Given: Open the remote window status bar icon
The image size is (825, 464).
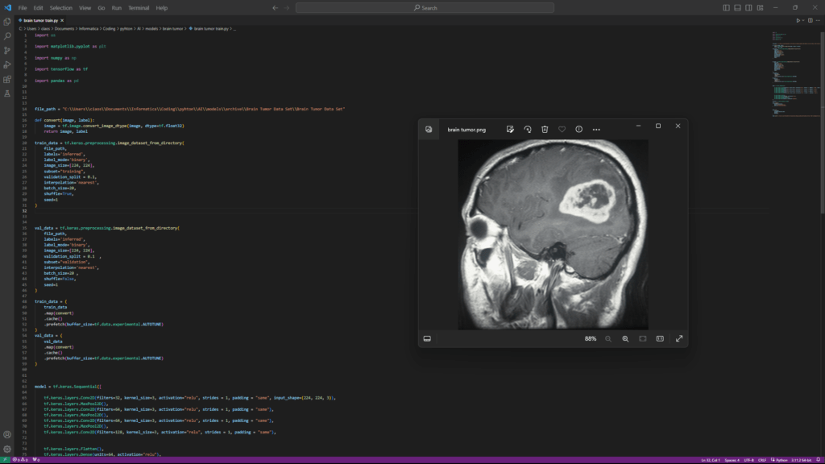Looking at the screenshot, I should pyautogui.click(x=5, y=460).
